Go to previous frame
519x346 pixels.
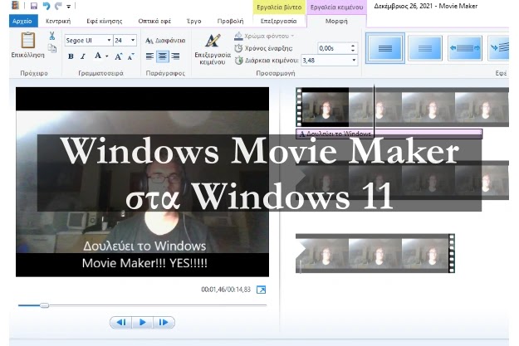121,322
